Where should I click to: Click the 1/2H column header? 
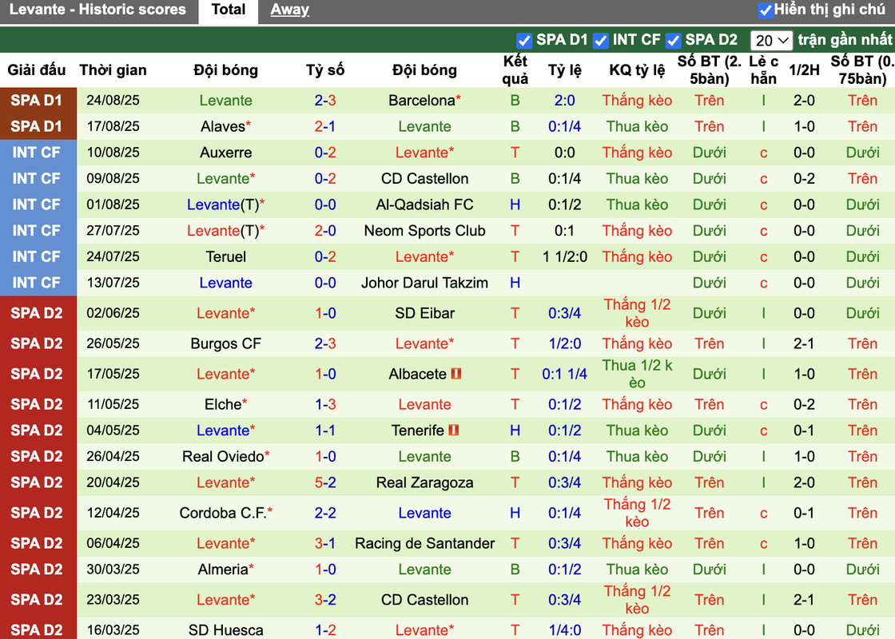(x=804, y=70)
